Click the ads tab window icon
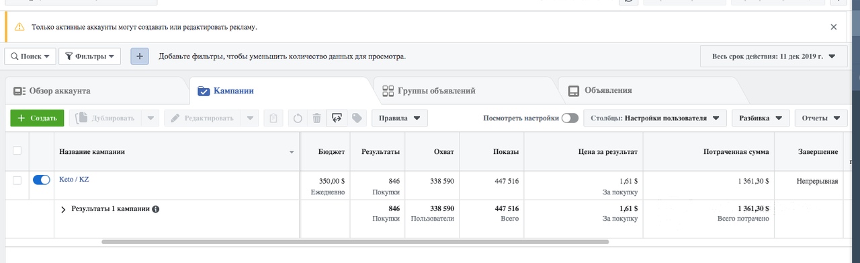This screenshot has width=860, height=263. [x=574, y=91]
